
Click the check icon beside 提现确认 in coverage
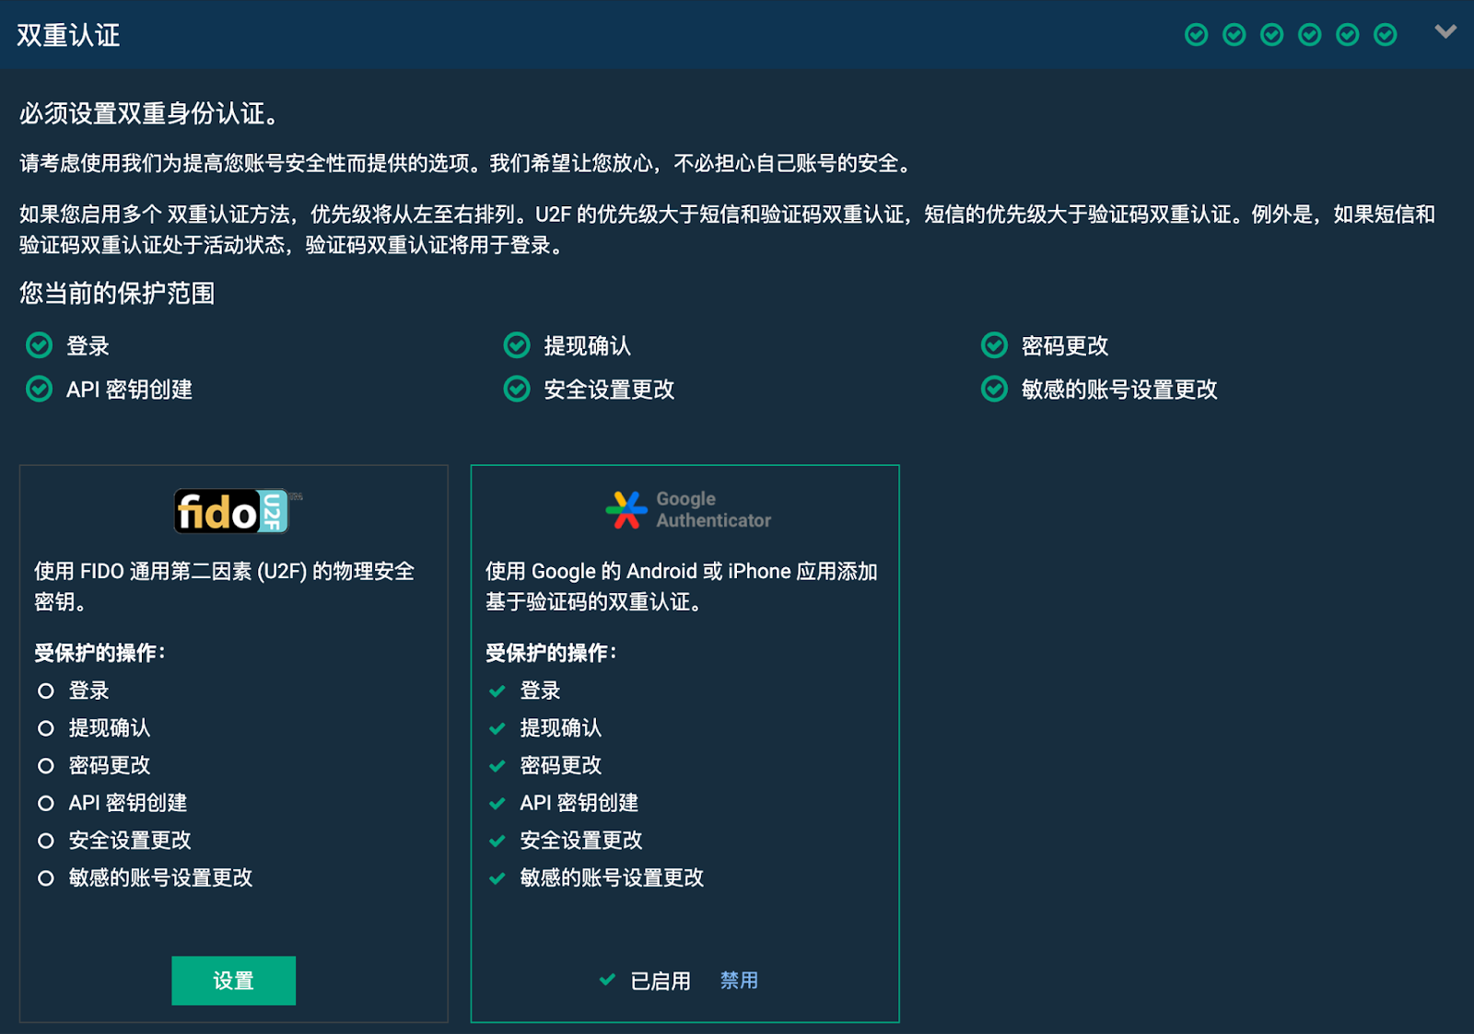[x=517, y=345]
